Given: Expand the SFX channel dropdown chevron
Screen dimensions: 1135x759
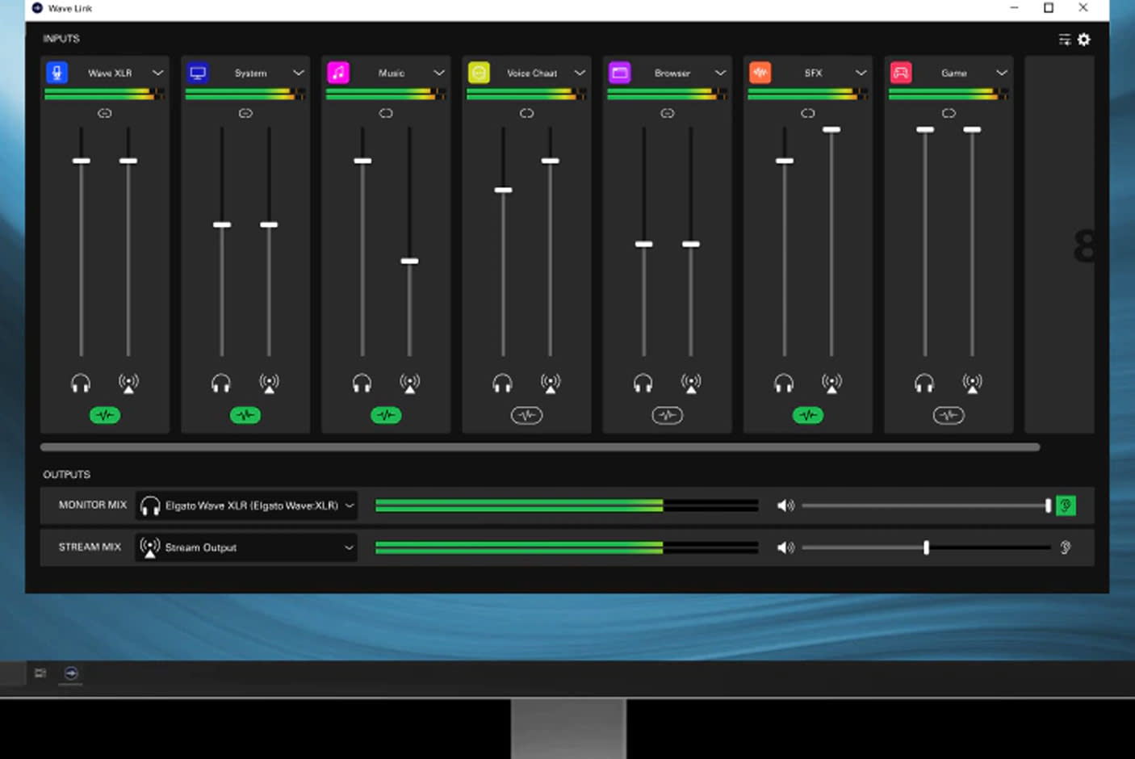Looking at the screenshot, I should (861, 73).
